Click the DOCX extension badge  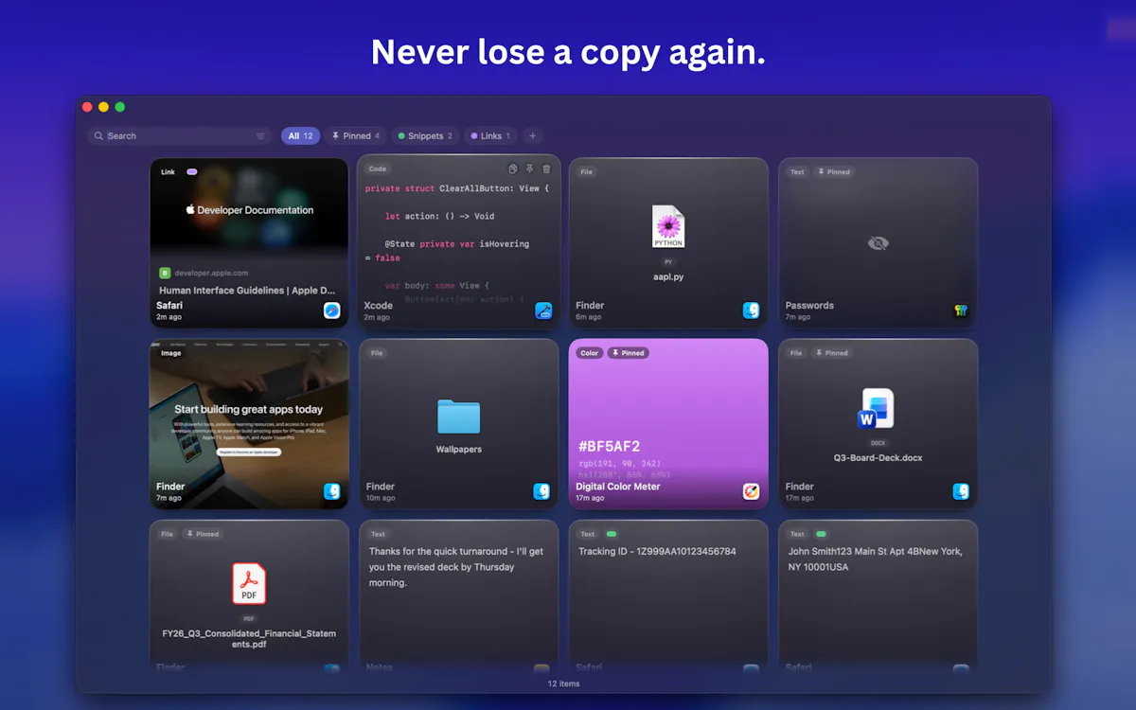click(878, 442)
